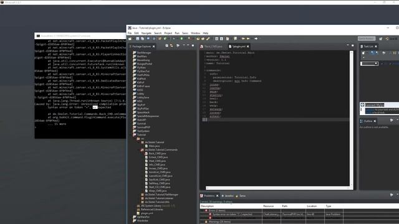The height and width of the screenshot is (224, 399).
Task: Click the Save All toolbar icon
Action: point(143,39)
